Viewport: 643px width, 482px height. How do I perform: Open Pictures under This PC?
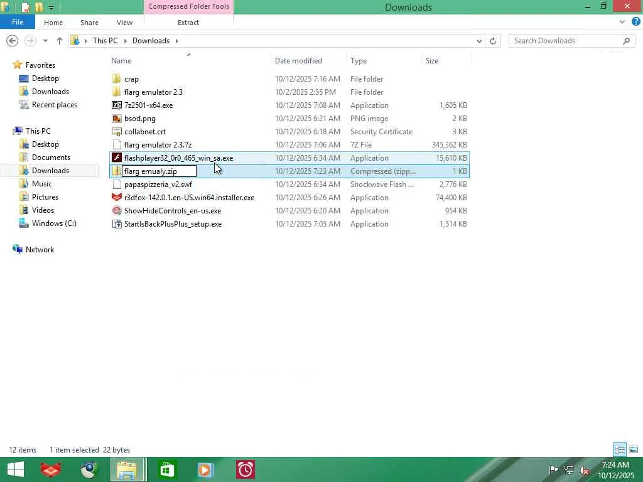click(45, 196)
